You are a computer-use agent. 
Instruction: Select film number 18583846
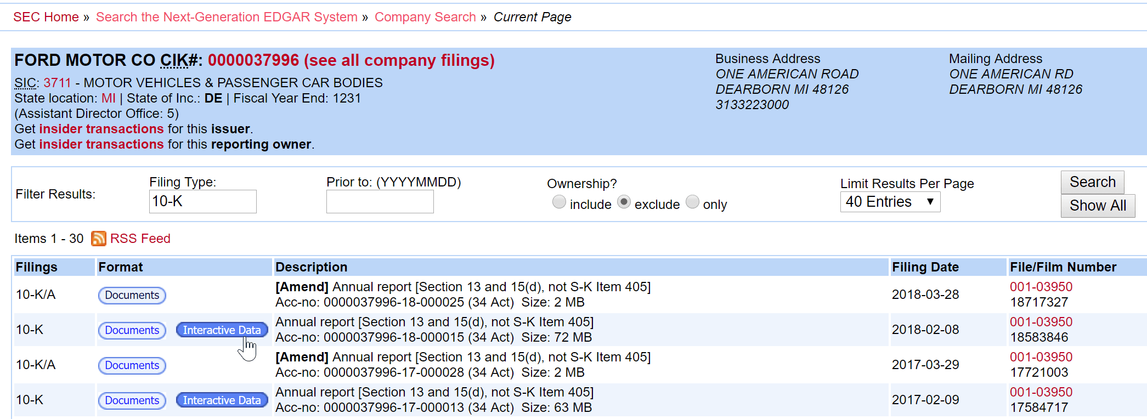tap(1039, 337)
